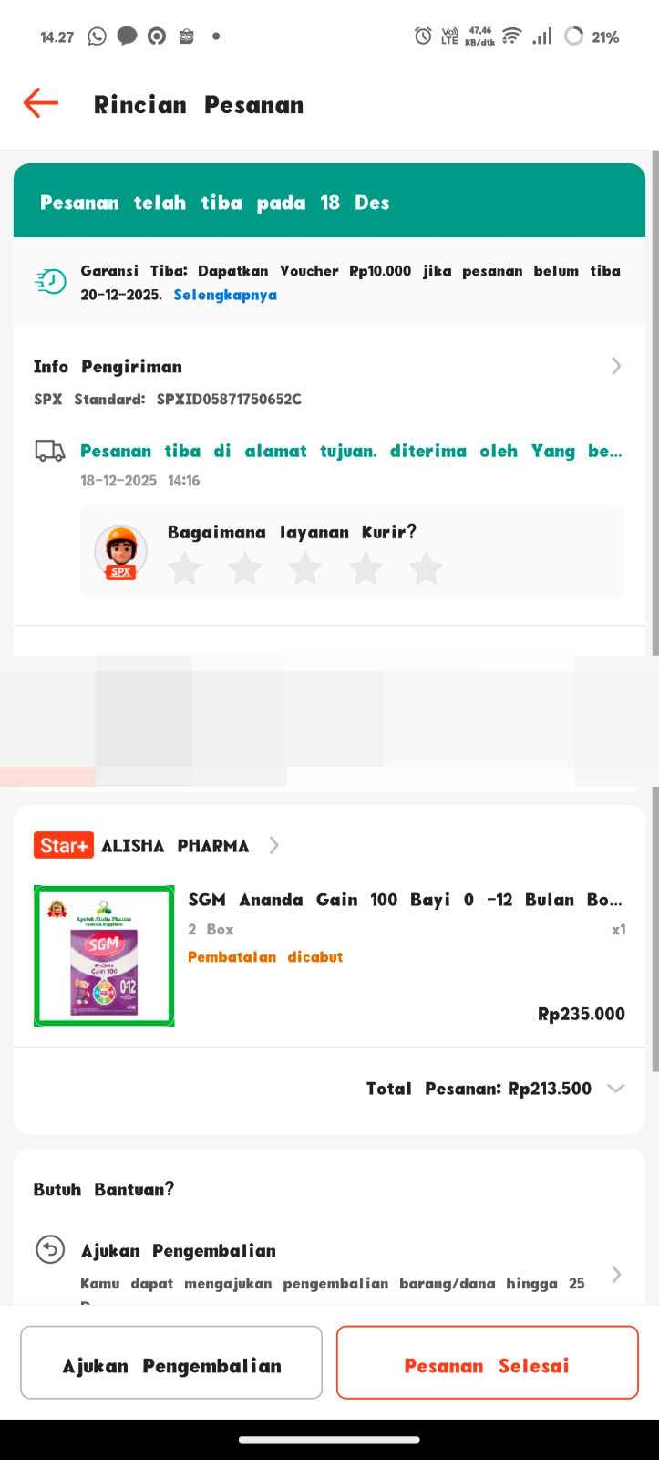Click the Selengkapnya link
The image size is (659, 1460).
tap(225, 295)
